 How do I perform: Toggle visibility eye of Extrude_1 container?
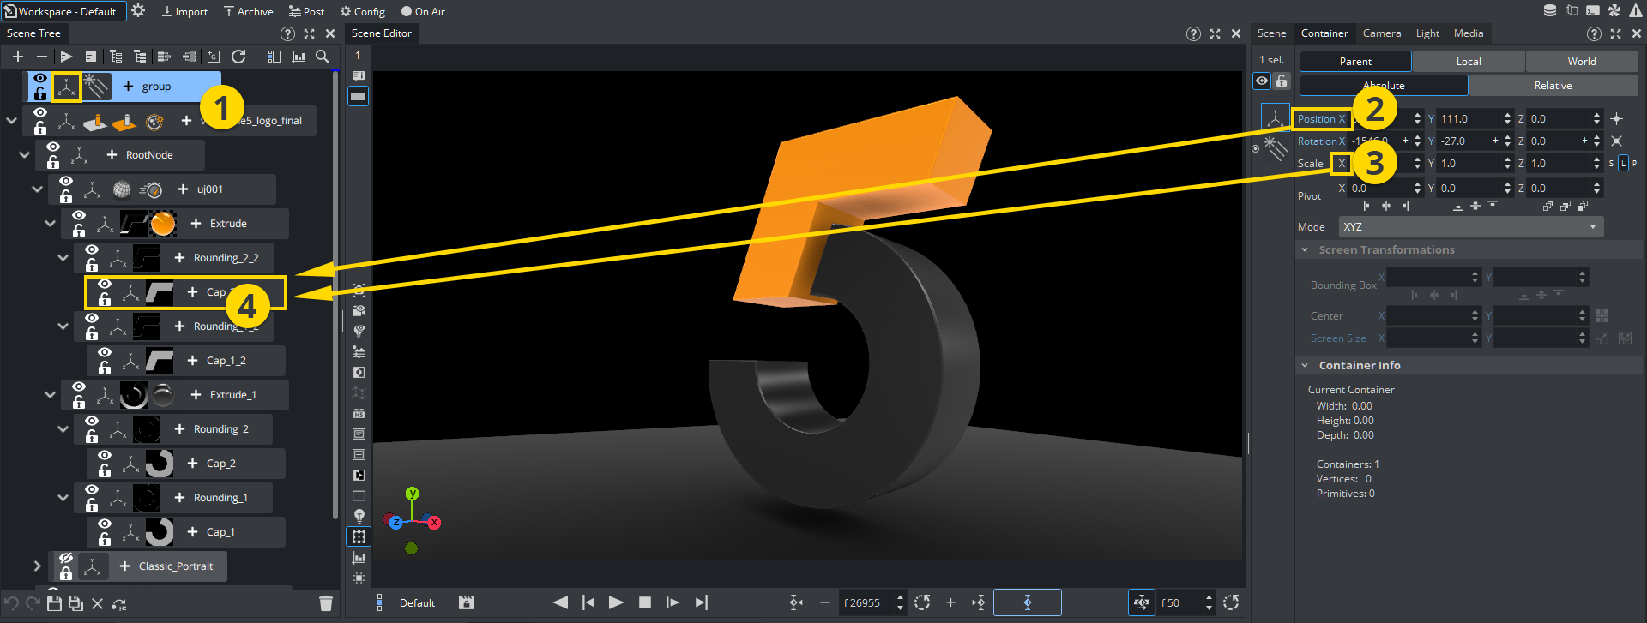79,387
